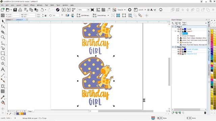The width and height of the screenshot is (216, 121).
Task: Click the Import down-arrow icon
Action: [64, 10]
